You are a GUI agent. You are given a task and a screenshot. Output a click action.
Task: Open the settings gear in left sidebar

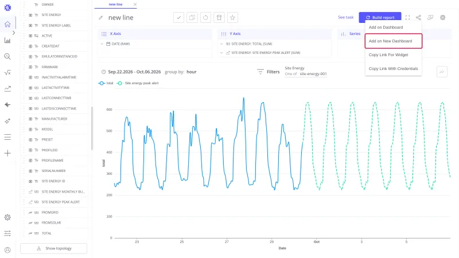[x=7, y=217]
